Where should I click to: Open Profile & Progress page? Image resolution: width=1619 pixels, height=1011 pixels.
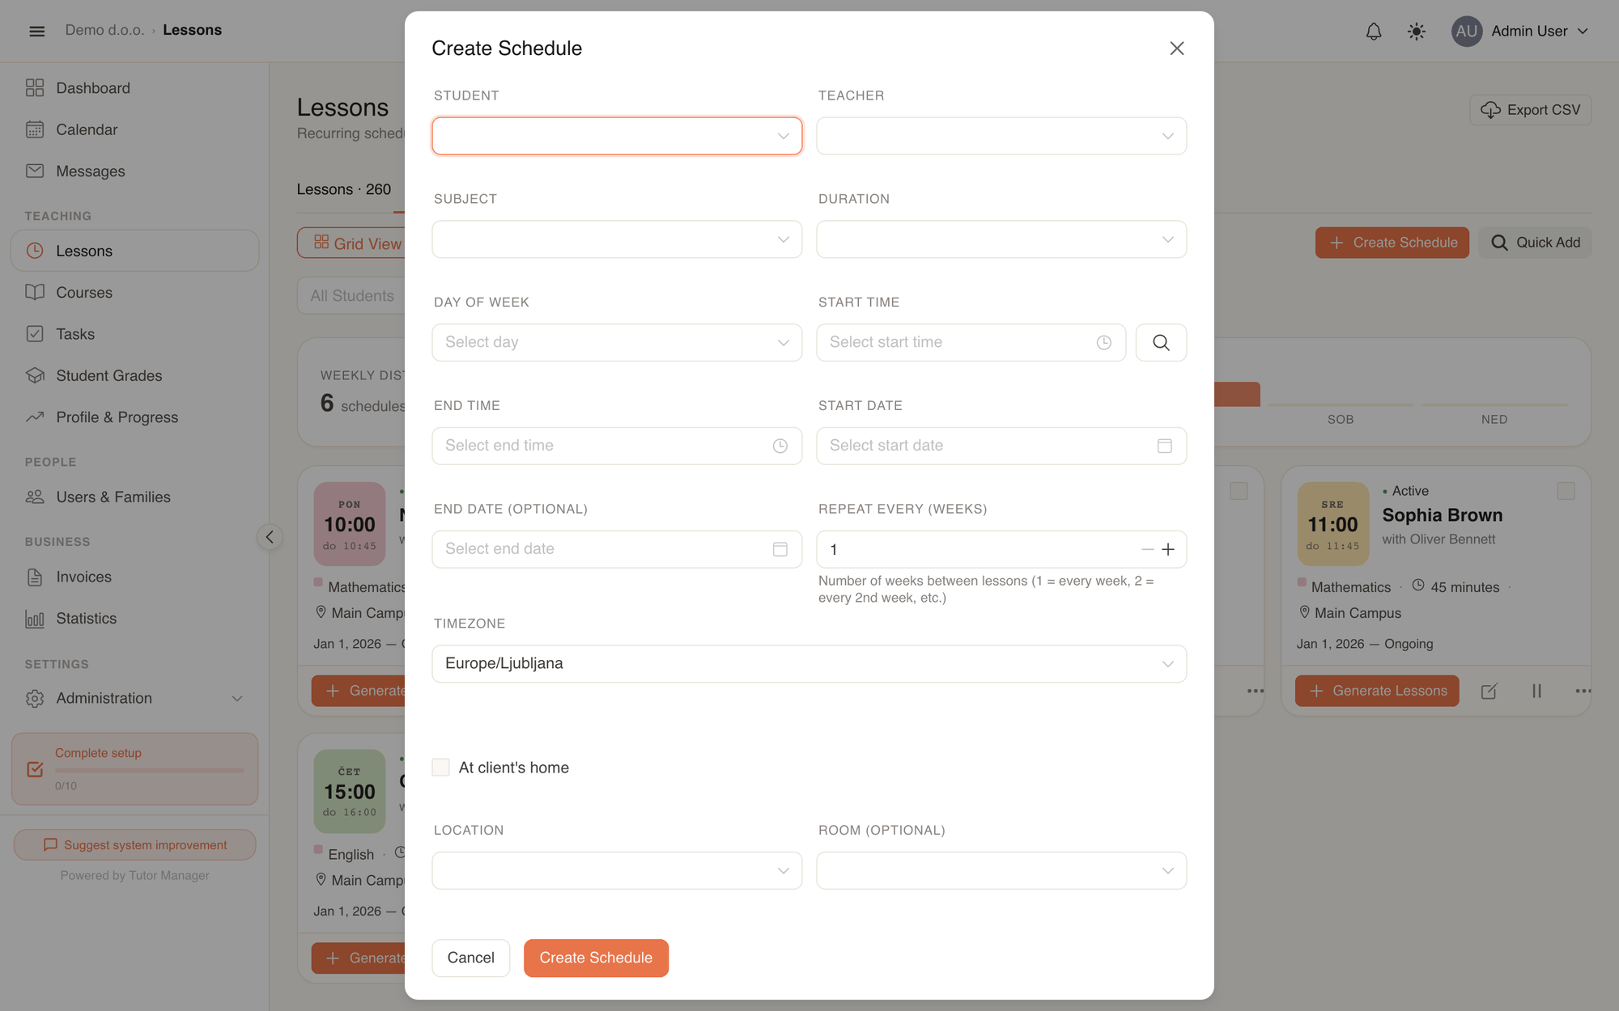(x=134, y=417)
